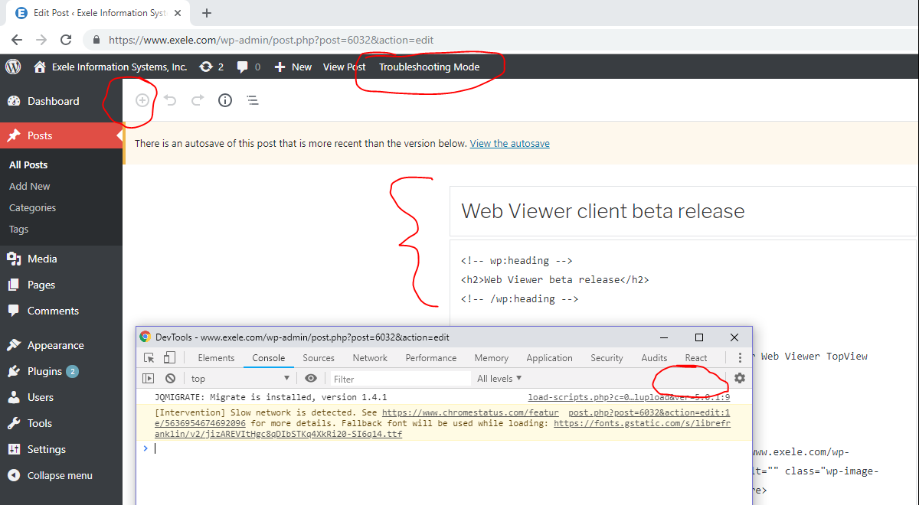Clear the DevTools console
The height and width of the screenshot is (505, 919).
coord(170,378)
